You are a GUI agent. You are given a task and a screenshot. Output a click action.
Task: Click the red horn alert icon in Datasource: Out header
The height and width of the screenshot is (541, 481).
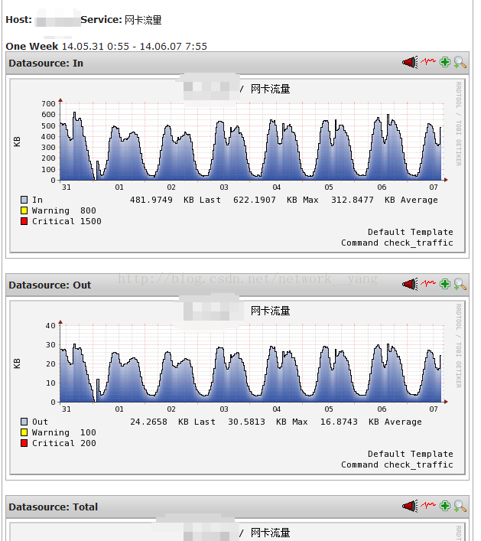410,284
